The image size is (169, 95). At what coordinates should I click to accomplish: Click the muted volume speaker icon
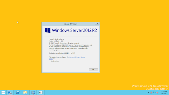(157, 93)
